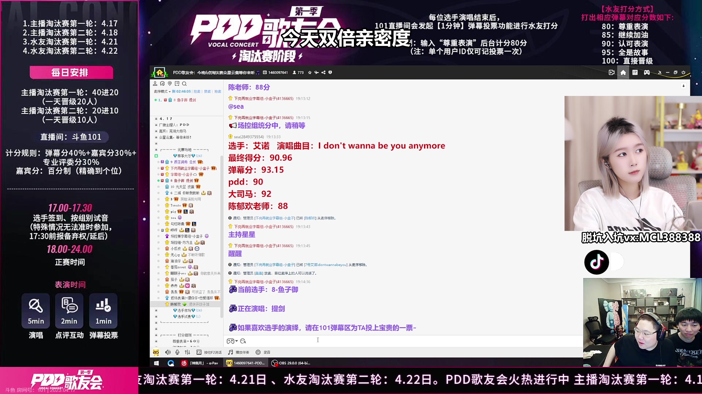Open OBS 29.0.0 from the taskbar
The image size is (702, 394).
[291, 363]
